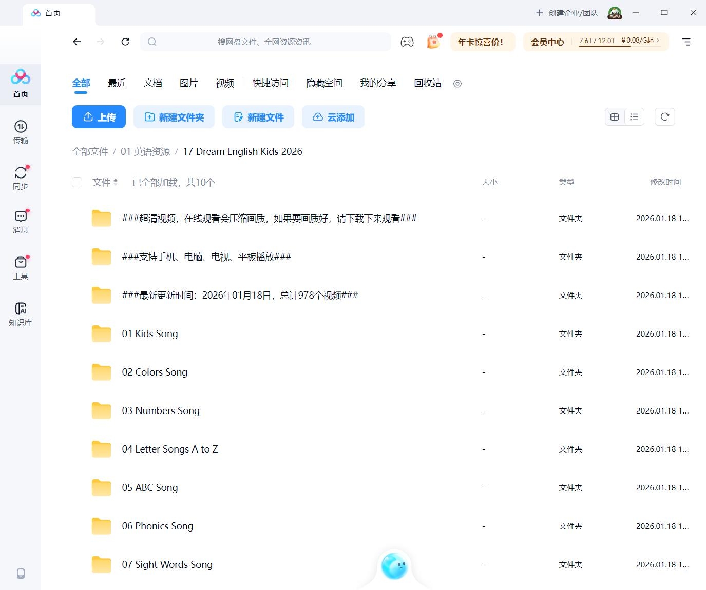Screen dimensions: 706x590
Task: Click the gift bag promotion icon
Action: 433,42
